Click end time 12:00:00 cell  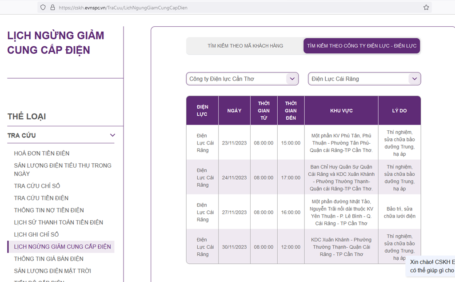291,247
